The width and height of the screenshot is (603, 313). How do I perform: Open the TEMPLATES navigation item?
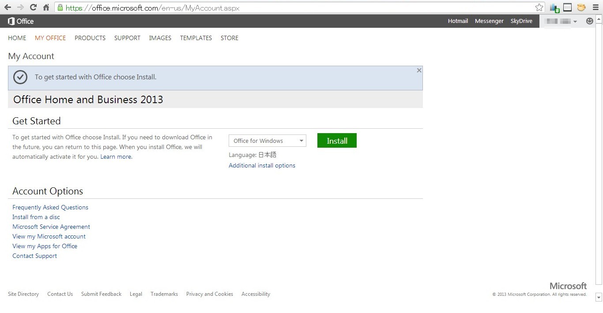pyautogui.click(x=196, y=38)
